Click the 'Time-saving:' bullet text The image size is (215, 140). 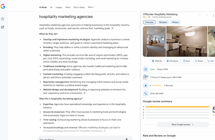pyautogui.click(x=50, y=120)
